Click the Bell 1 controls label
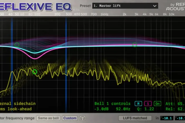 pyautogui.click(x=112, y=104)
